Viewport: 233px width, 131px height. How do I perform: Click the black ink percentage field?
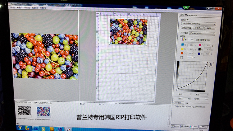point(208,50)
